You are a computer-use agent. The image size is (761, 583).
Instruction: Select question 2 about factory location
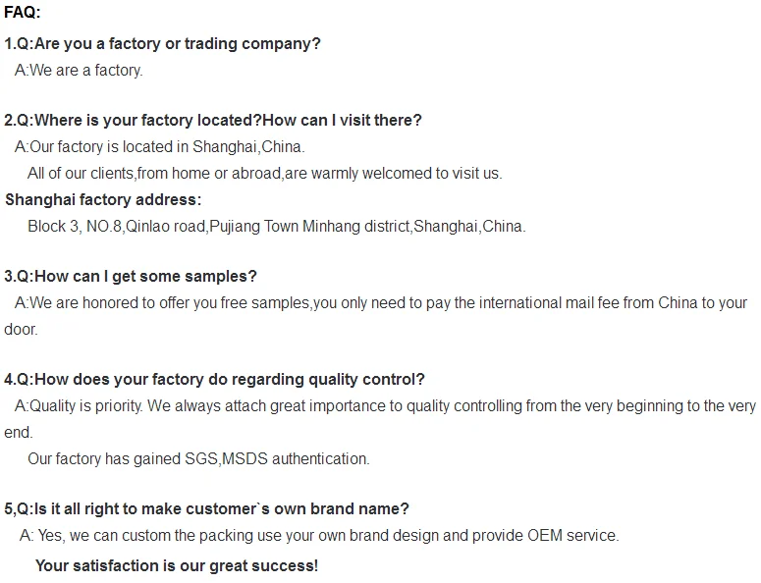[213, 121]
